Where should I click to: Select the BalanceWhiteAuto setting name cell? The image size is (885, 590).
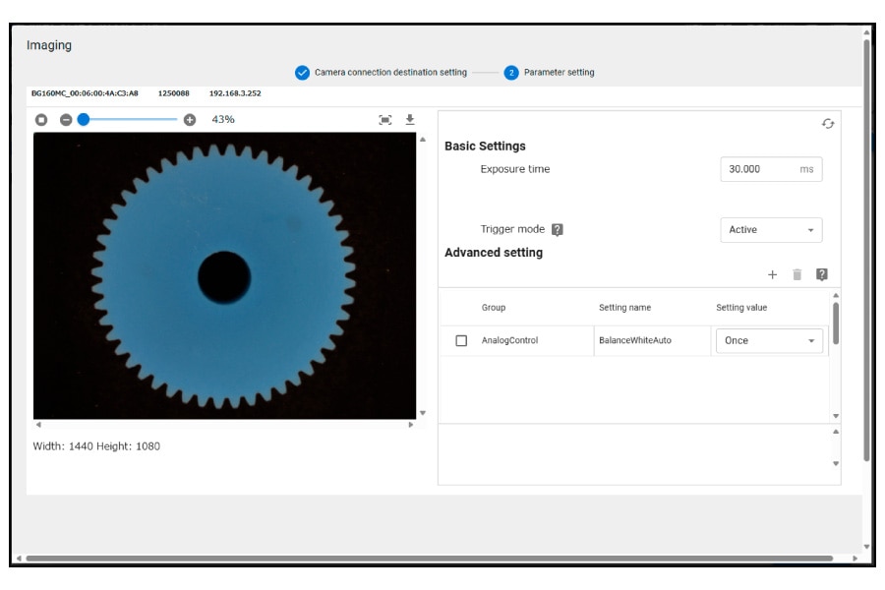[x=635, y=341]
